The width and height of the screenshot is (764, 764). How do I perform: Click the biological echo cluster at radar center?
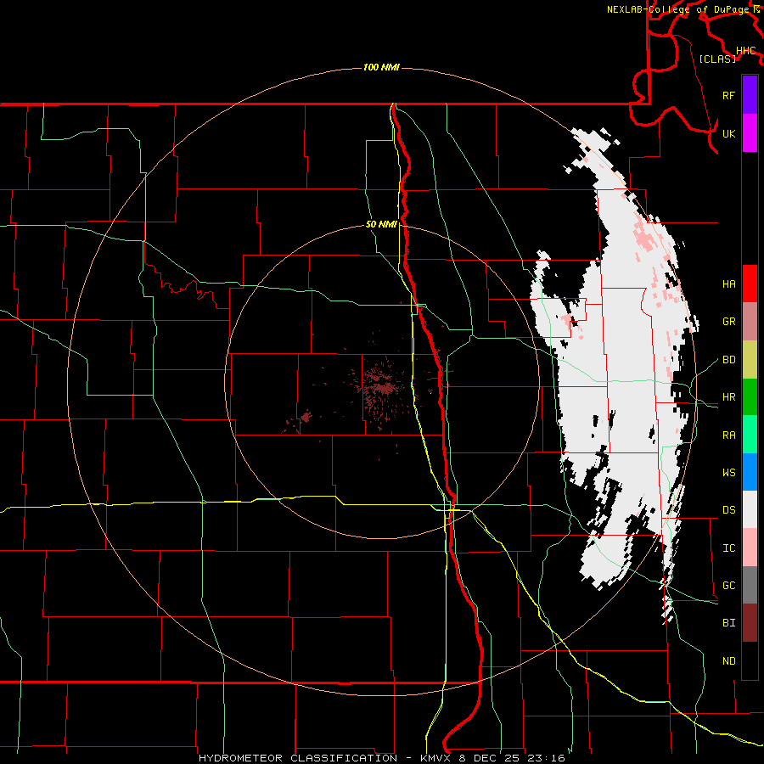pyautogui.click(x=381, y=386)
